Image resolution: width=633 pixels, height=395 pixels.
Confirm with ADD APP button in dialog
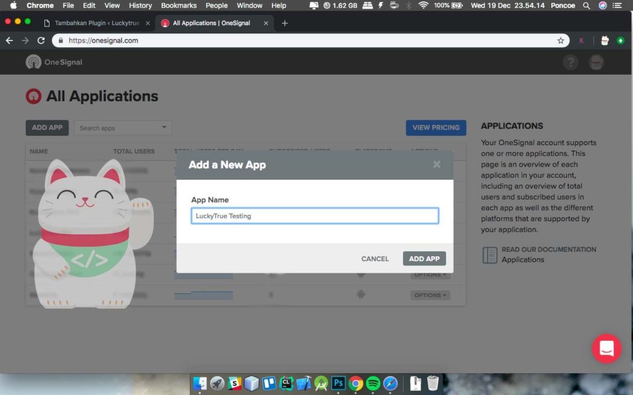(424, 259)
